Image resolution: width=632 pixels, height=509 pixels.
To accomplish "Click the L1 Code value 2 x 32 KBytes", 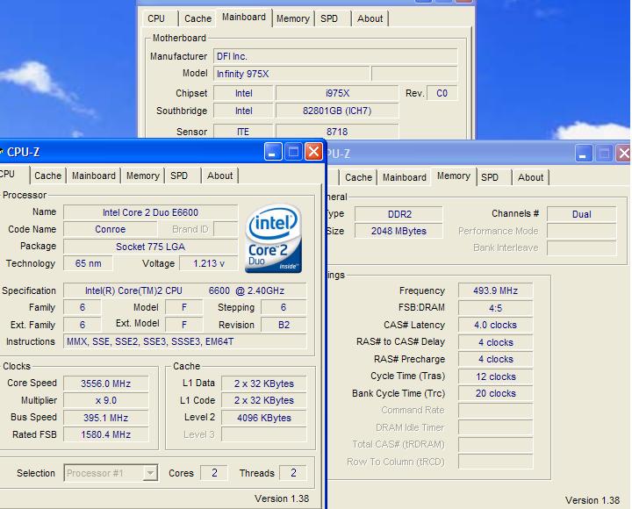I will 264,400.
